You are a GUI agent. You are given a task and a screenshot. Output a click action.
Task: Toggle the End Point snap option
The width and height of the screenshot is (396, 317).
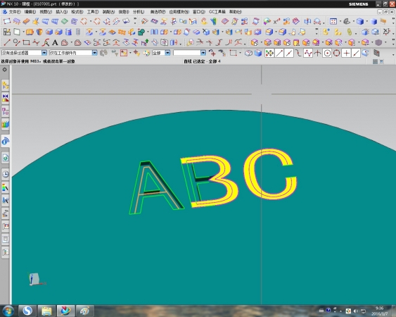pos(279,53)
